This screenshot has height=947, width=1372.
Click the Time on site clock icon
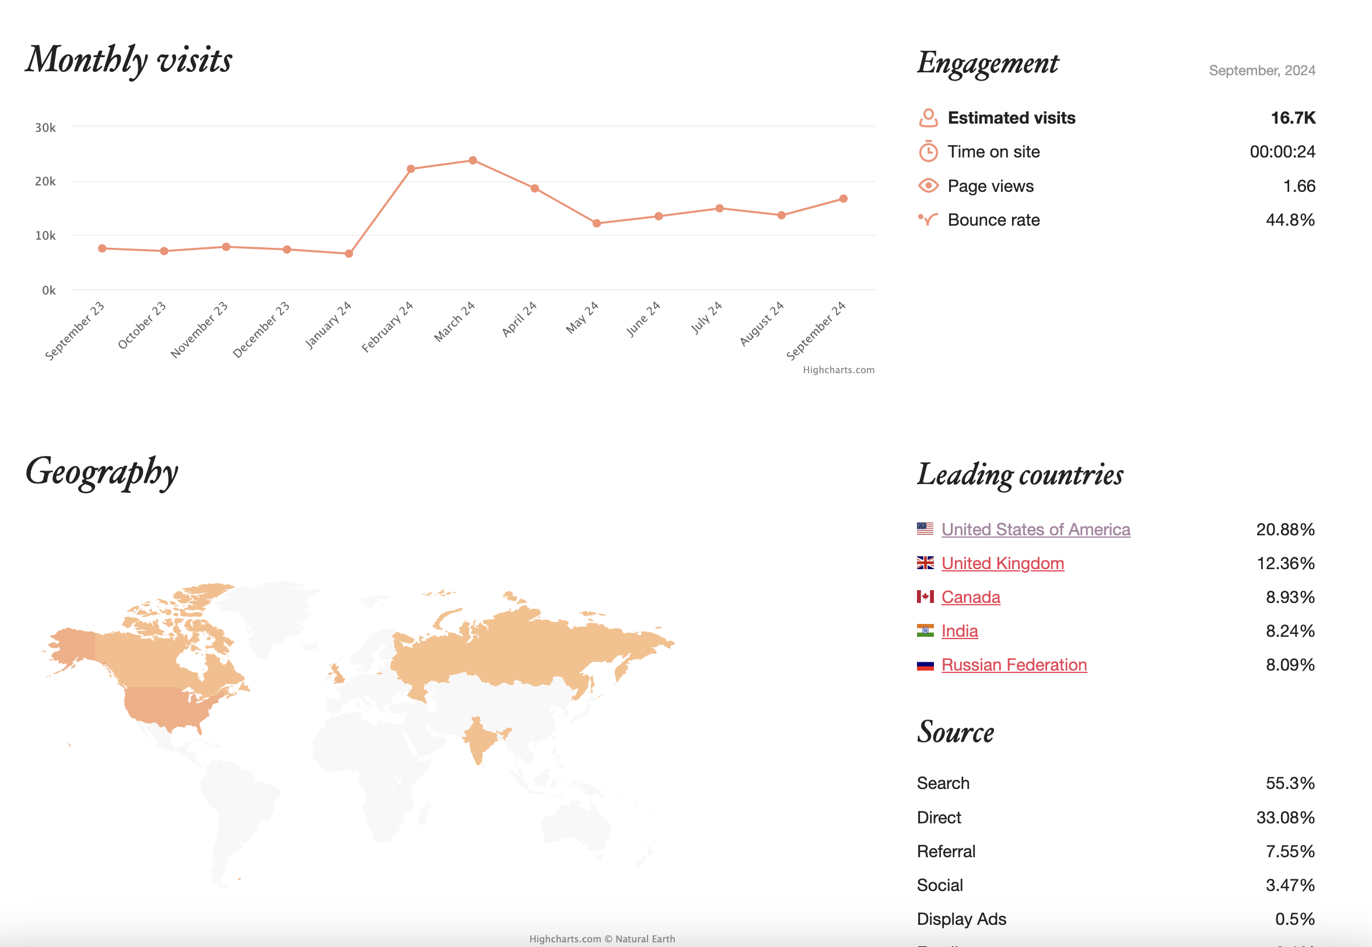[928, 152]
